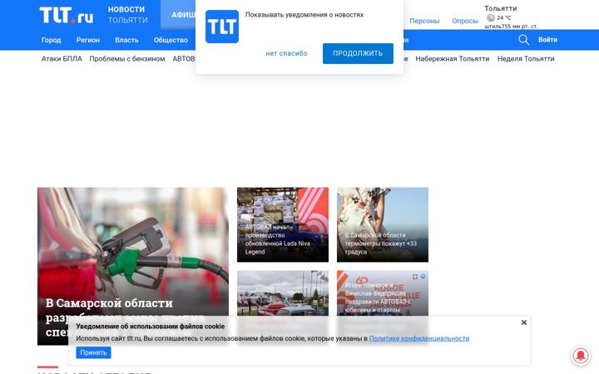The image size is (599, 374).
Task: Switch to НОВОСТИ ТОЛЬЯТТИ tab
Action: click(127, 14)
